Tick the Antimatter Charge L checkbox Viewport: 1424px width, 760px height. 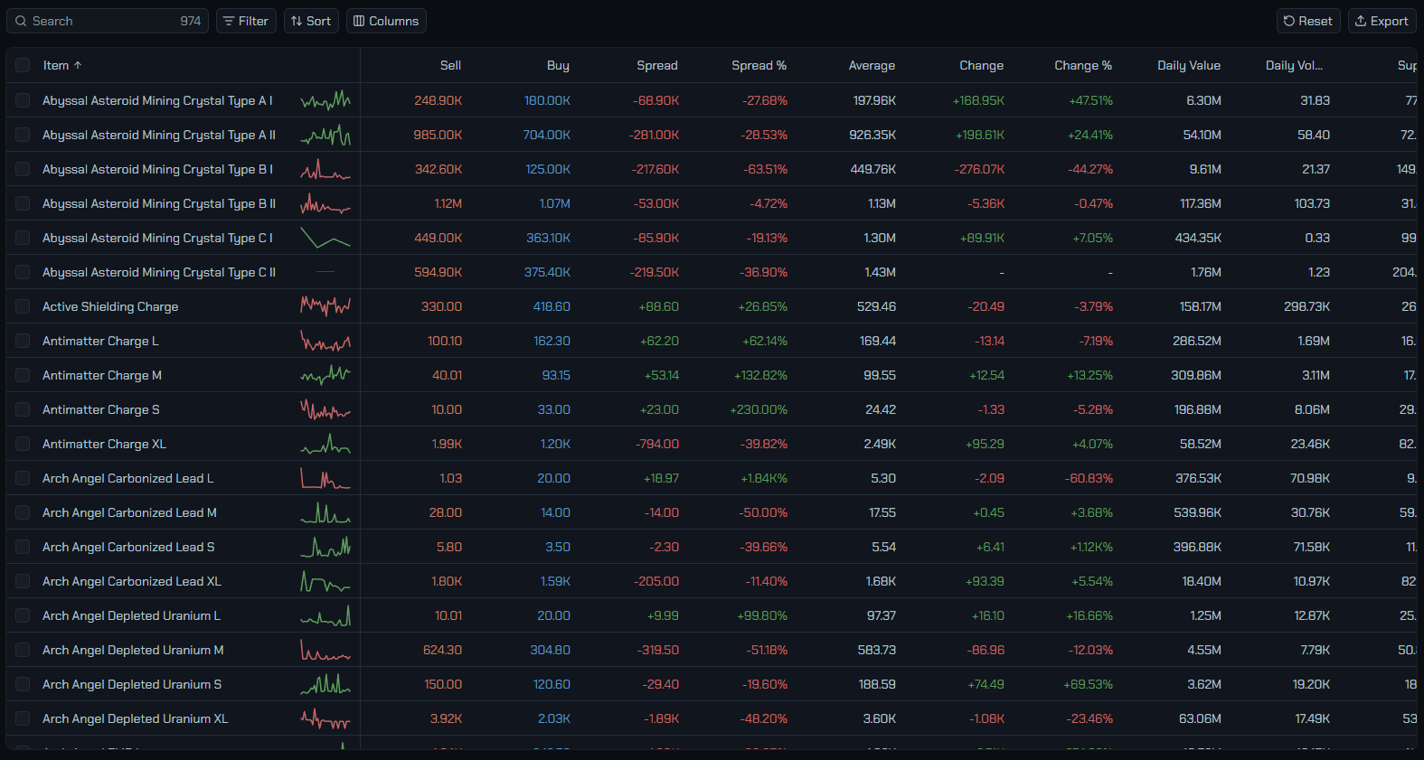point(23,341)
